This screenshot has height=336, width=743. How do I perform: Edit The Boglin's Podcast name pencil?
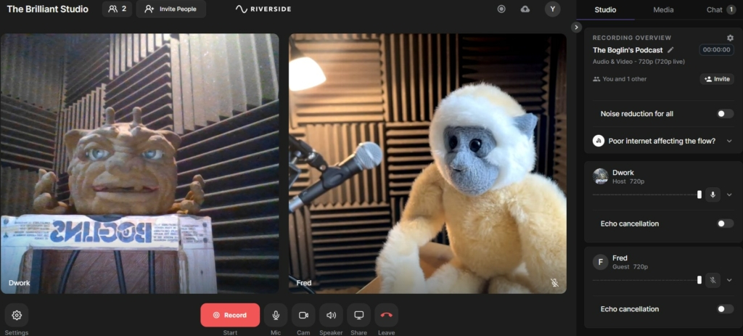point(670,50)
